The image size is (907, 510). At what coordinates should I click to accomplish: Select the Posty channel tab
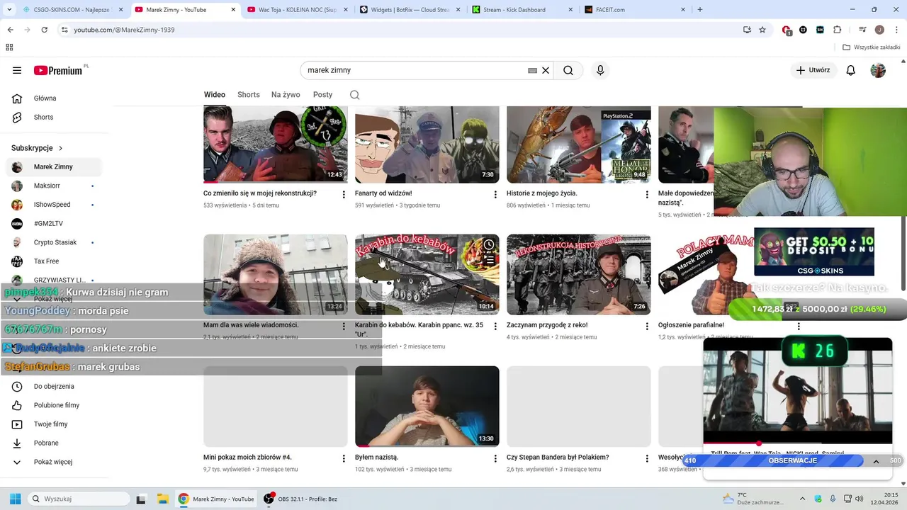[322, 95]
